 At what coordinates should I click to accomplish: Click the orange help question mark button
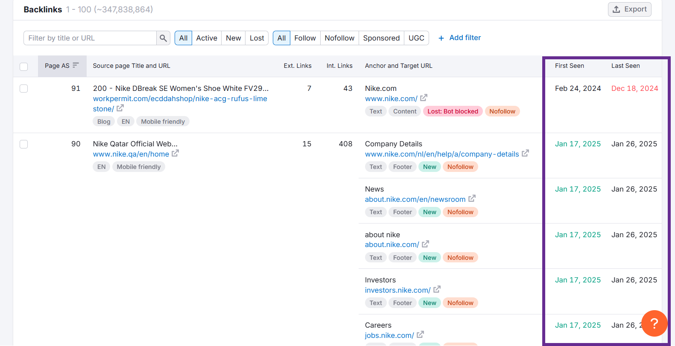click(x=654, y=323)
